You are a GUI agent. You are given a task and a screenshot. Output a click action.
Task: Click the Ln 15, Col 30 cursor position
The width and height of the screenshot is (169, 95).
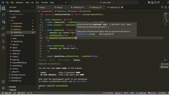[108, 93]
